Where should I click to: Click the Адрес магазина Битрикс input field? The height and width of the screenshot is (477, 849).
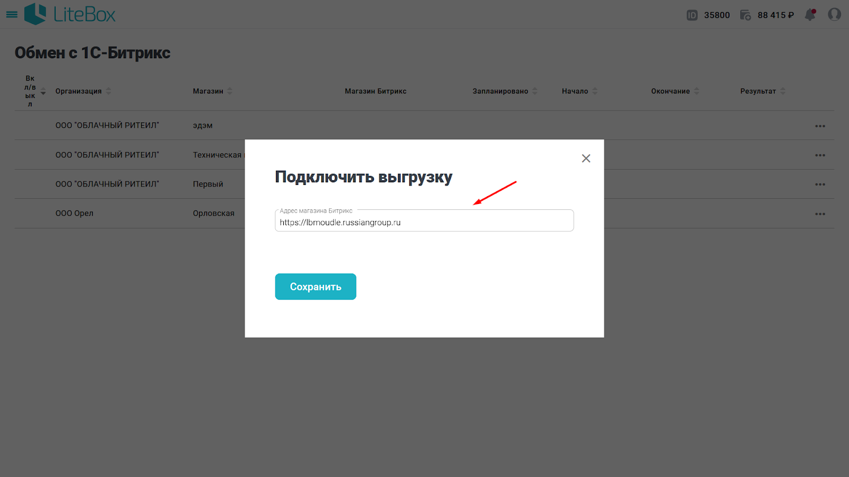tap(424, 220)
